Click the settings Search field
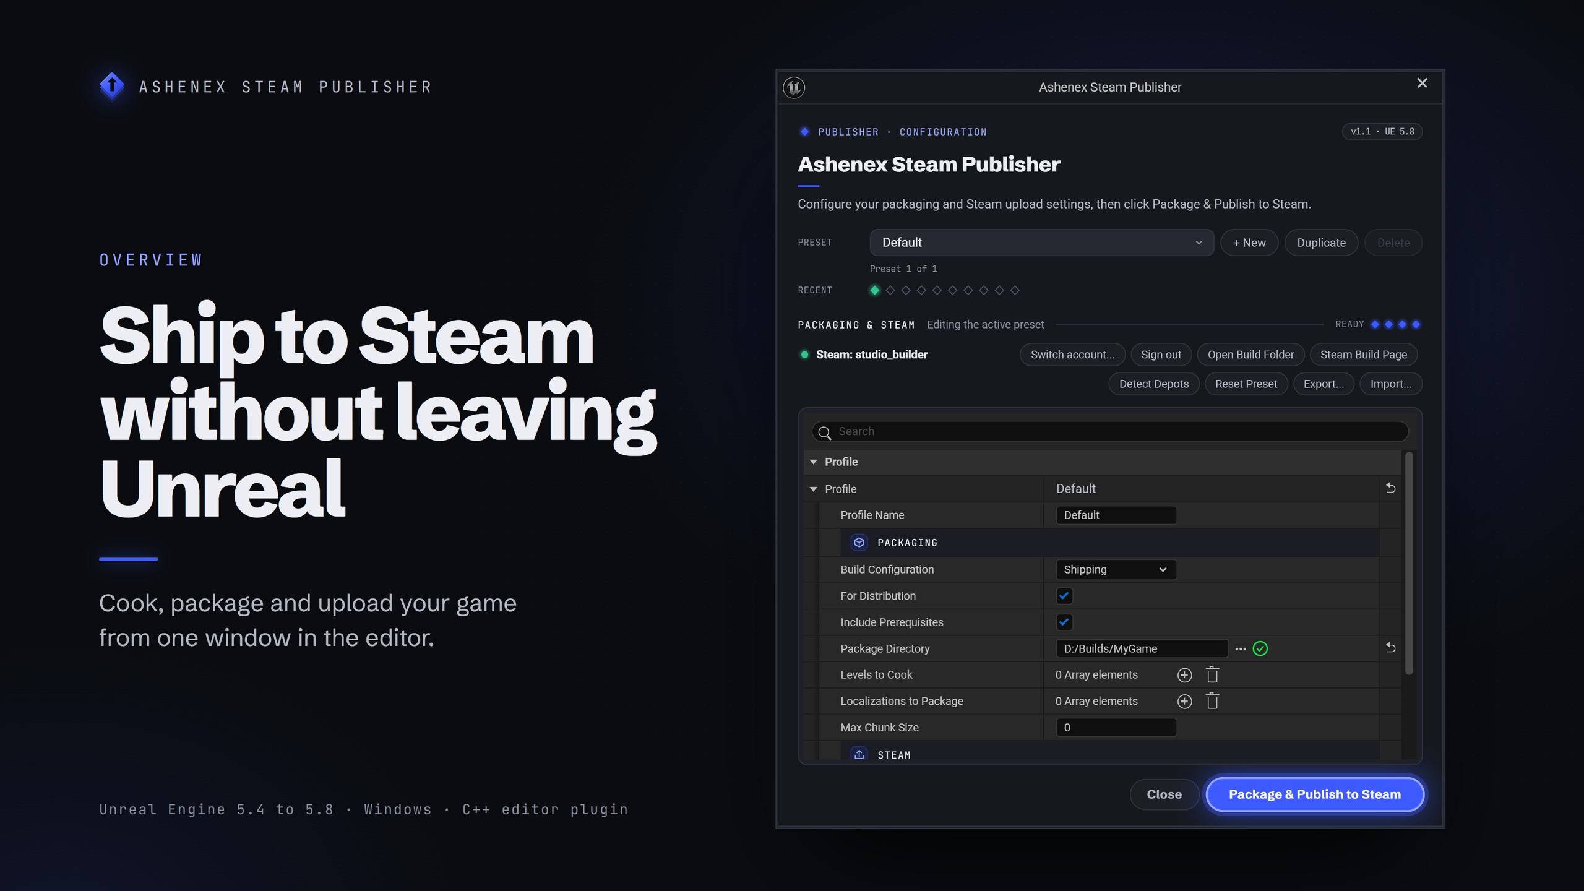Screen dimensions: 1584x891 click(x=1110, y=431)
